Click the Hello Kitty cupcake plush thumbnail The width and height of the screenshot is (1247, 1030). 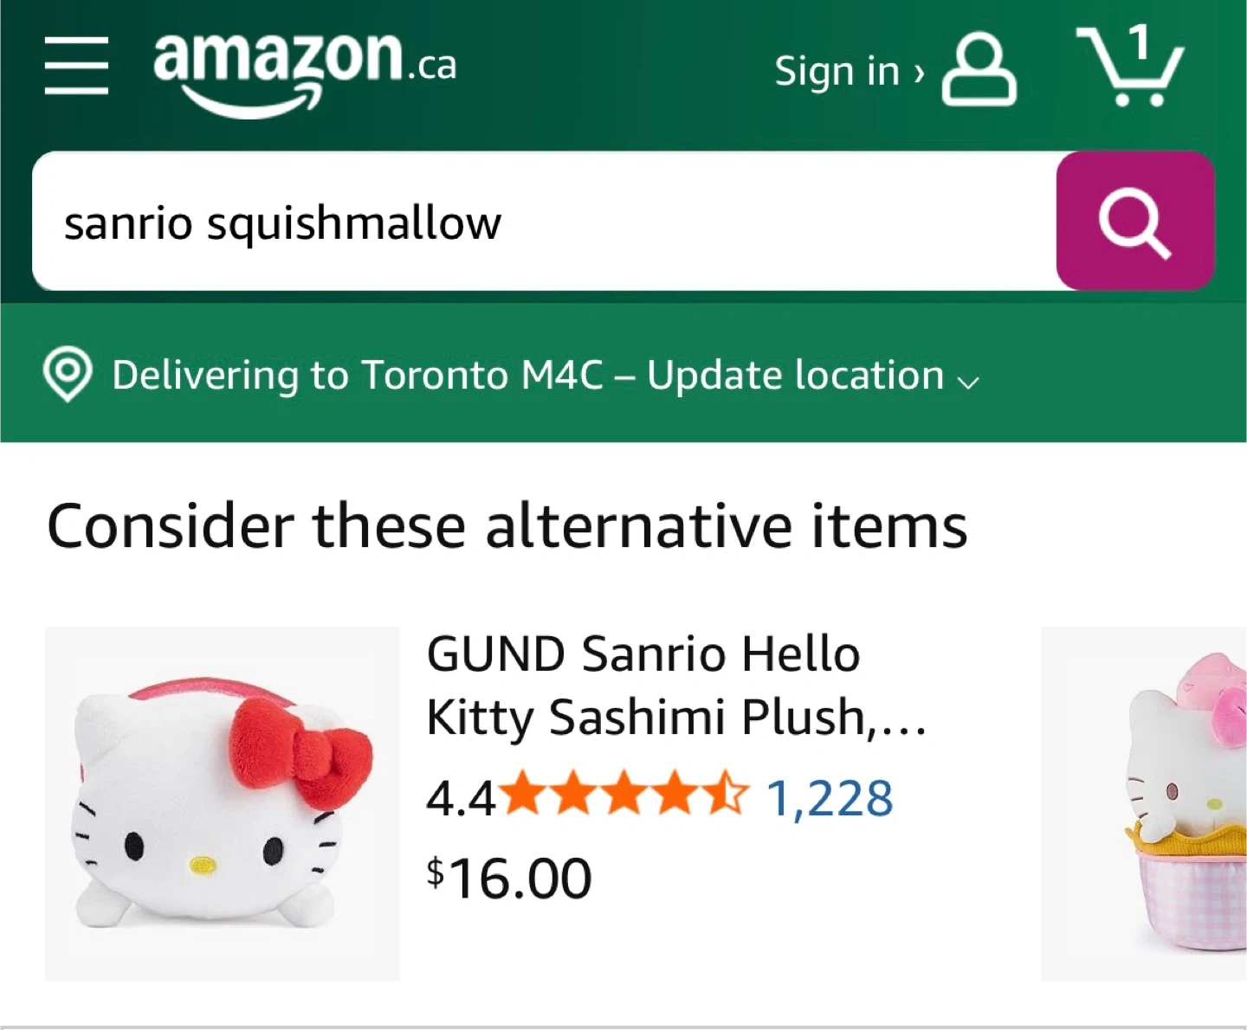tap(1144, 803)
